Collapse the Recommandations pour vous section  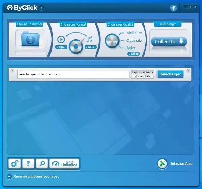tap(9, 176)
